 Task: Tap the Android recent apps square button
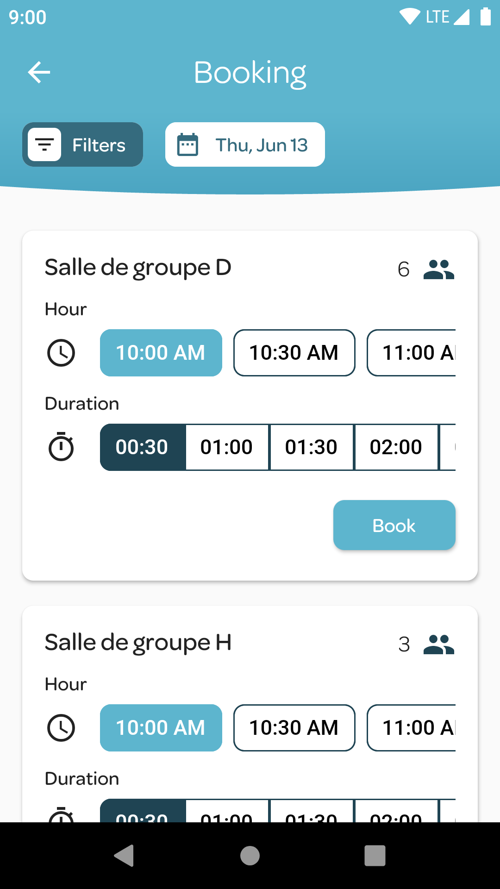(x=375, y=855)
